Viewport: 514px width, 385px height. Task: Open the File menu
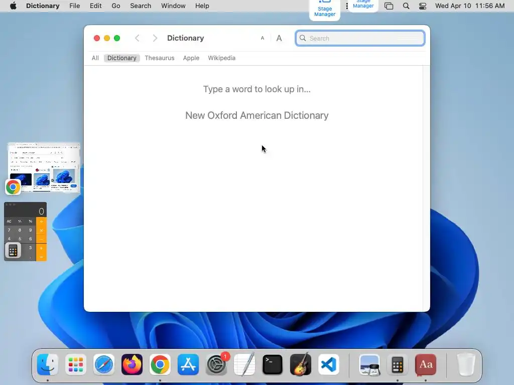coord(75,6)
